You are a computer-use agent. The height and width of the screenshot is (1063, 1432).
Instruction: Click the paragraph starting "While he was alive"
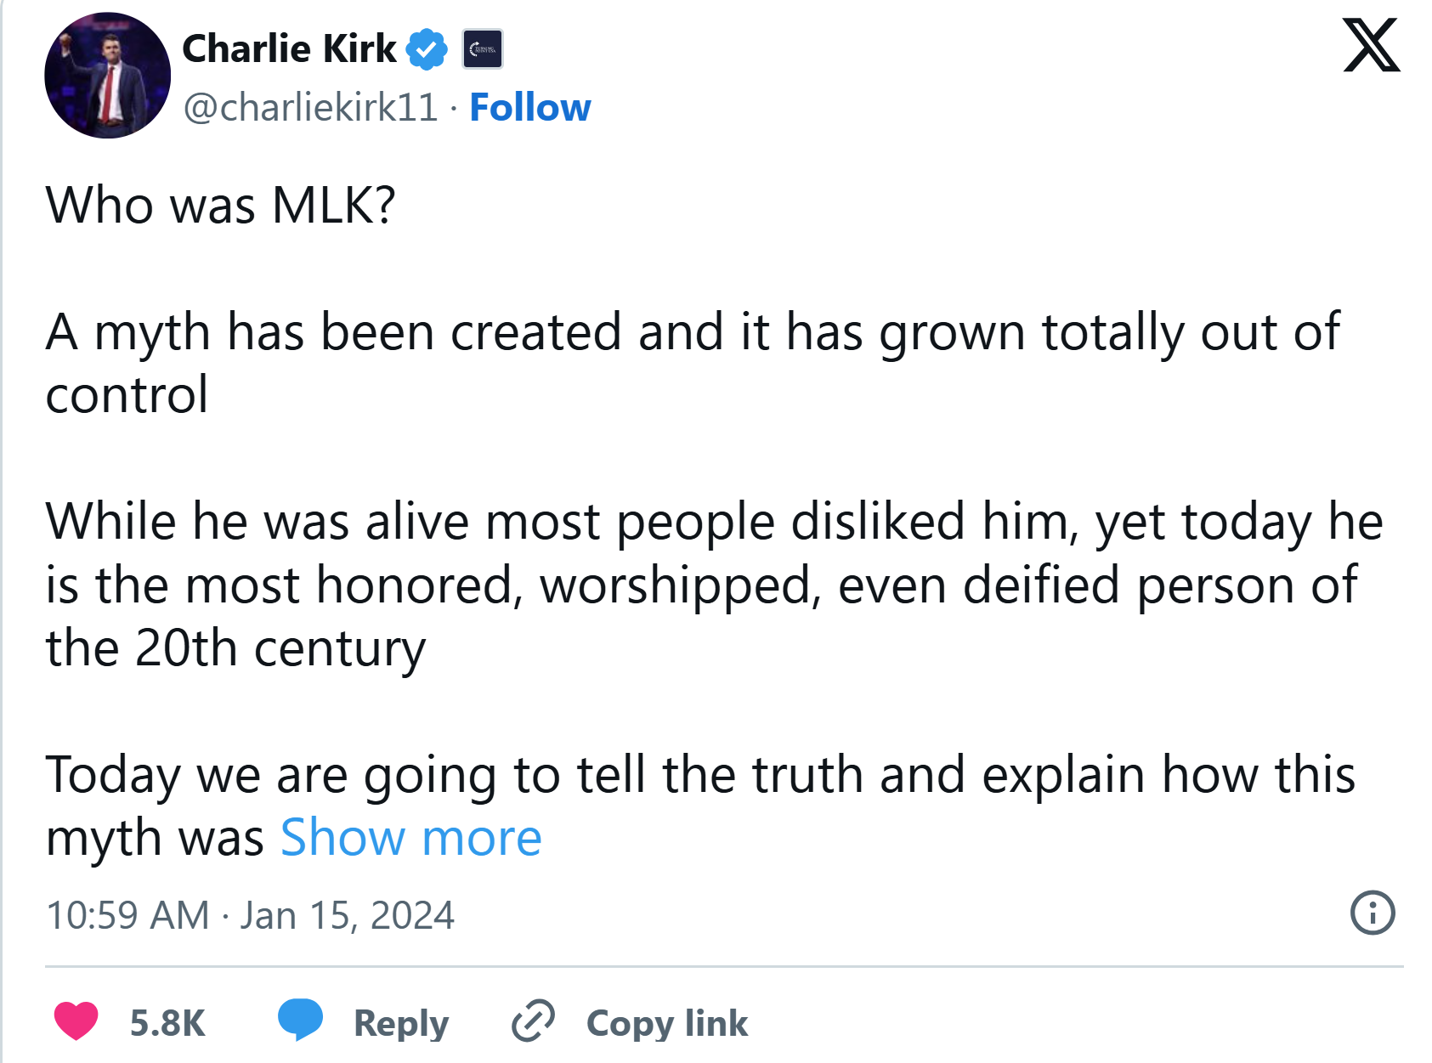point(714,585)
